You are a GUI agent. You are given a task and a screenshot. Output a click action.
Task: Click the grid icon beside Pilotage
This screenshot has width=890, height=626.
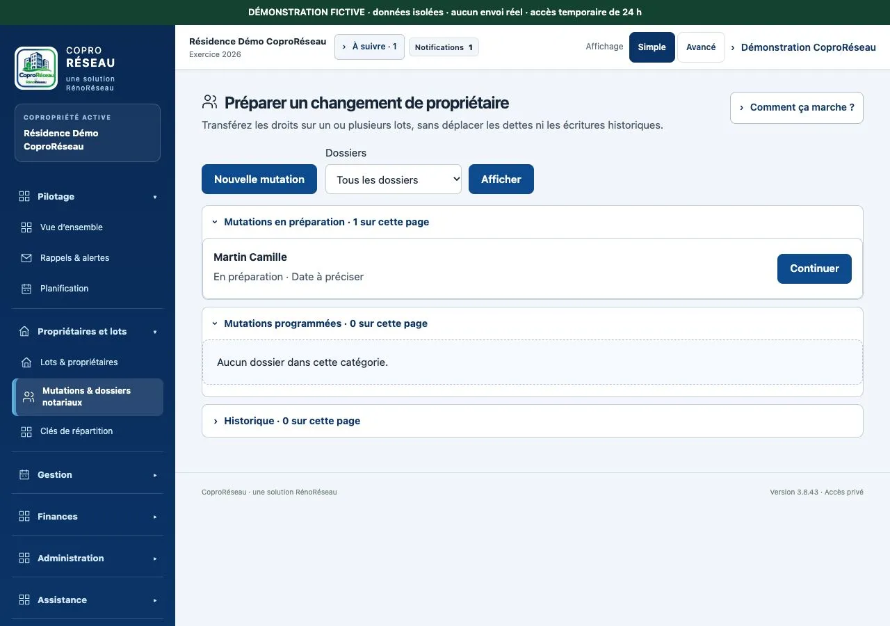[24, 196]
